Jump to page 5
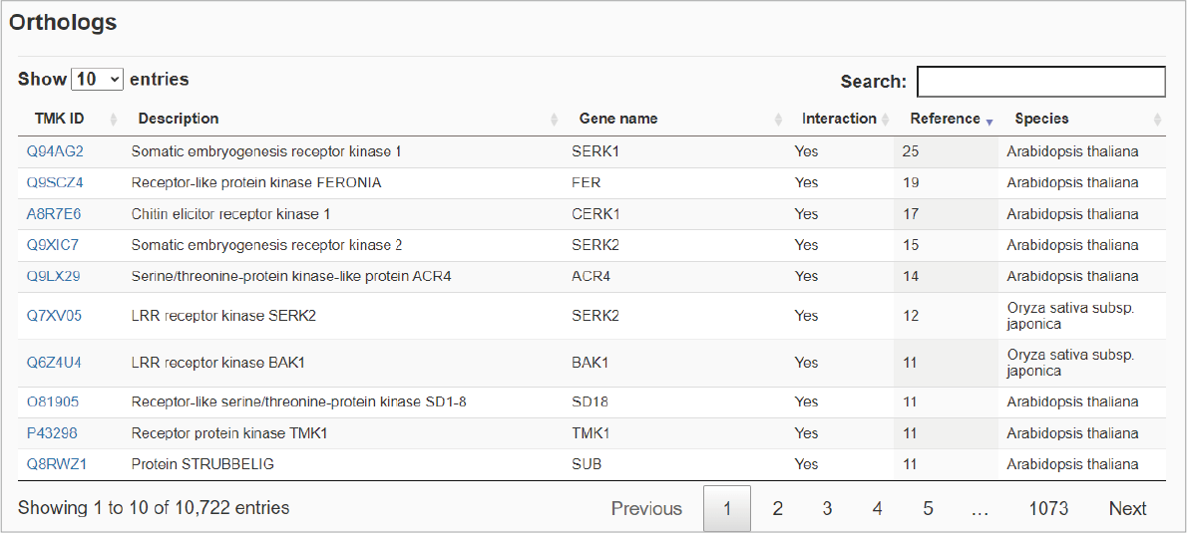The width and height of the screenshot is (1187, 533). tap(928, 509)
